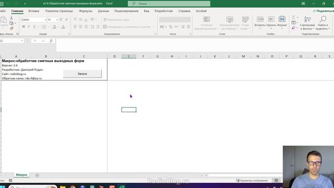Screen dimensions: 334x188
Task: Toggle bold Ж formatting
Action: click(23, 27)
